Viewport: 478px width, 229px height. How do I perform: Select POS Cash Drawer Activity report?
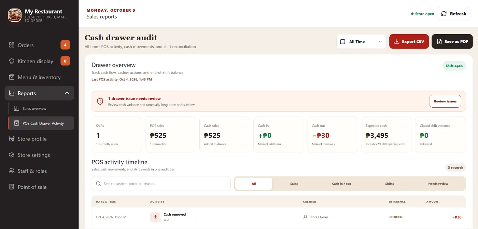[41, 123]
